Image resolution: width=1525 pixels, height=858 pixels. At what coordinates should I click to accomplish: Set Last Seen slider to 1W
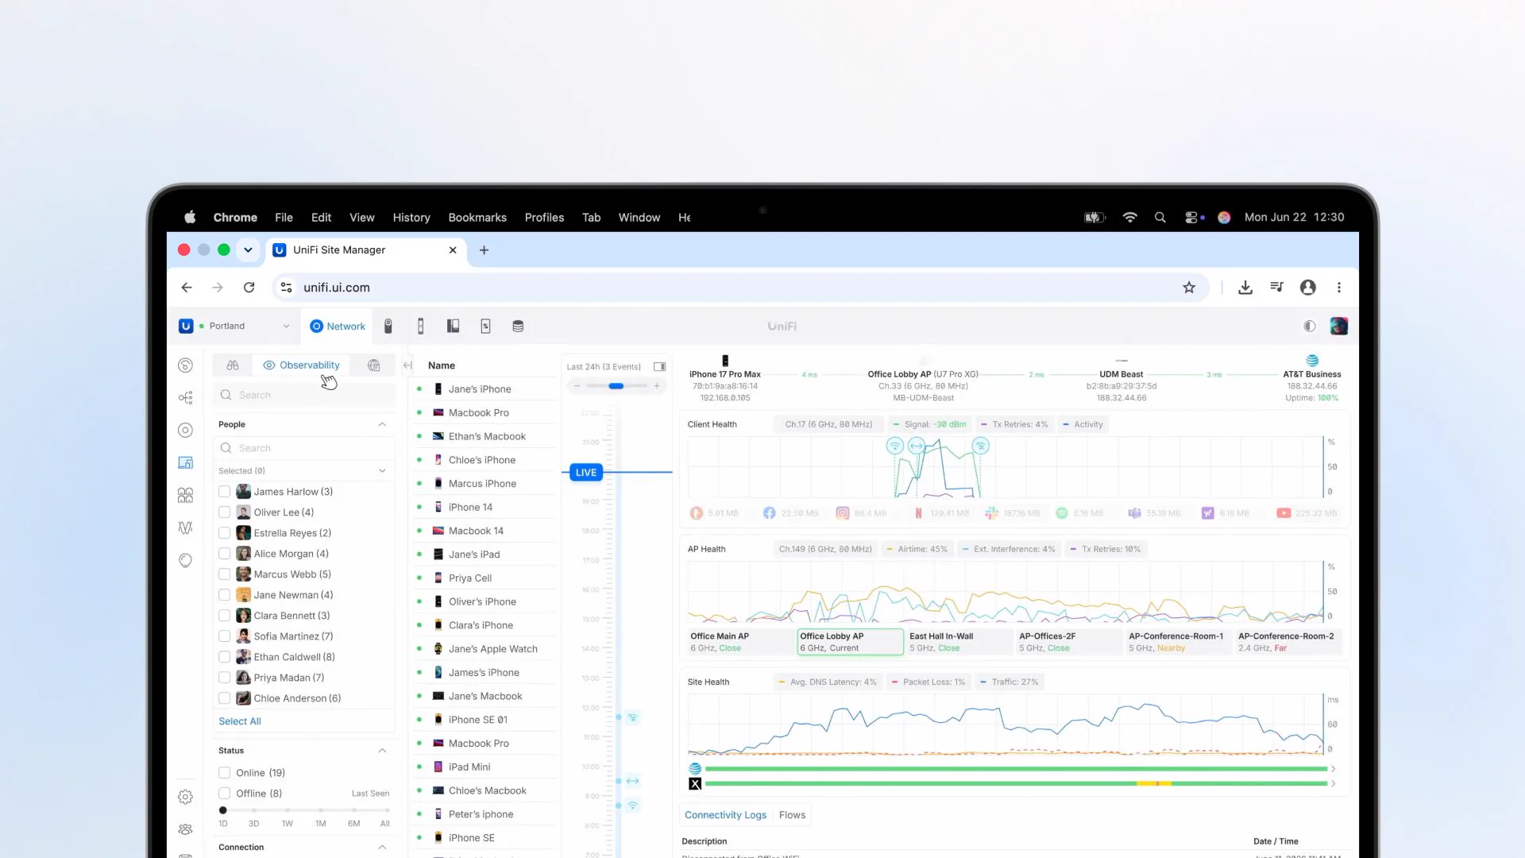(x=288, y=811)
